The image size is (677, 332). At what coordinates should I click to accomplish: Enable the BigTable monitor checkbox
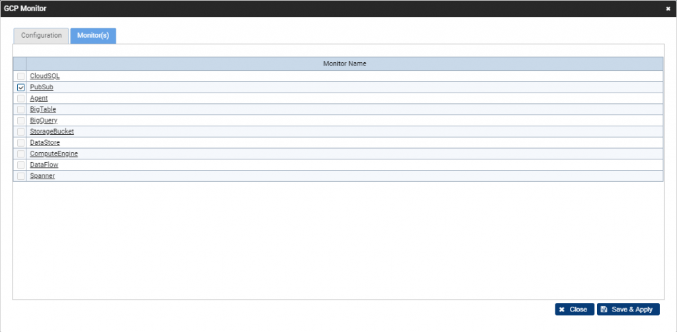pyautogui.click(x=20, y=110)
